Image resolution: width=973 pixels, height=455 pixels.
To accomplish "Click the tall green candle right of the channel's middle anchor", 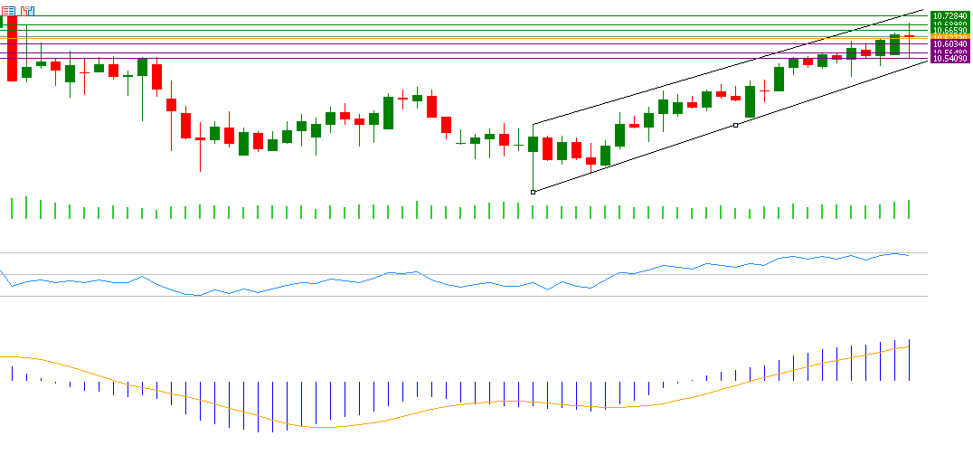I will point(750,102).
